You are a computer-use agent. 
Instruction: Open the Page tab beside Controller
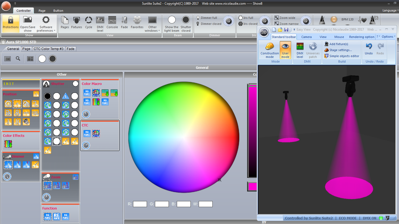42,11
